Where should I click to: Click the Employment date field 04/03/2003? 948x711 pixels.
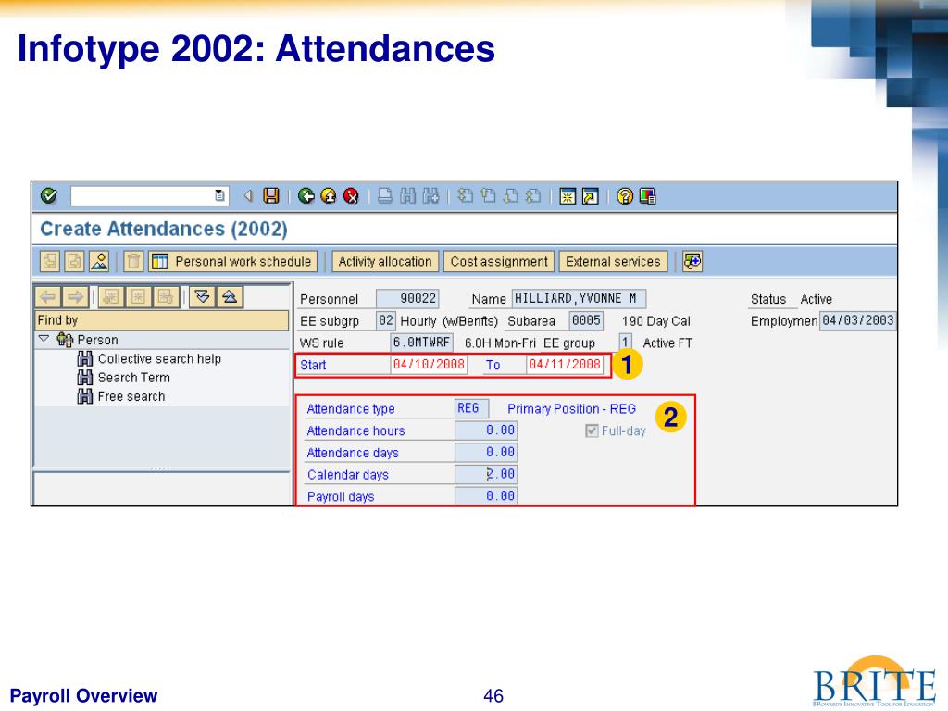857,320
